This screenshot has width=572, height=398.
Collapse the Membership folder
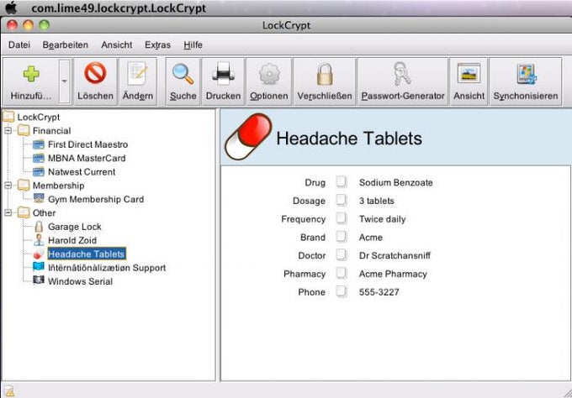[8, 186]
